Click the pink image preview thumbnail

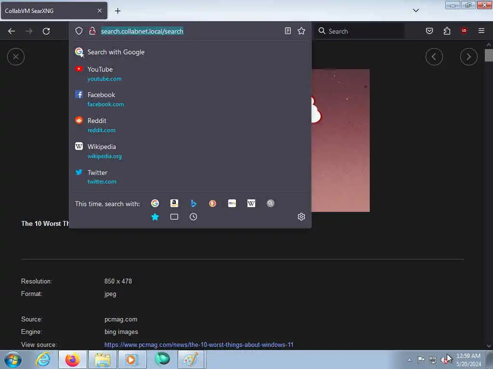coord(340,141)
